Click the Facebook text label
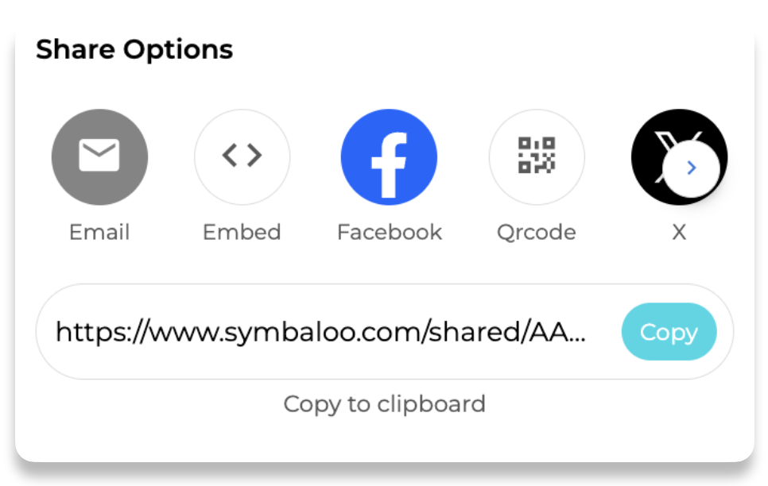 tap(390, 232)
